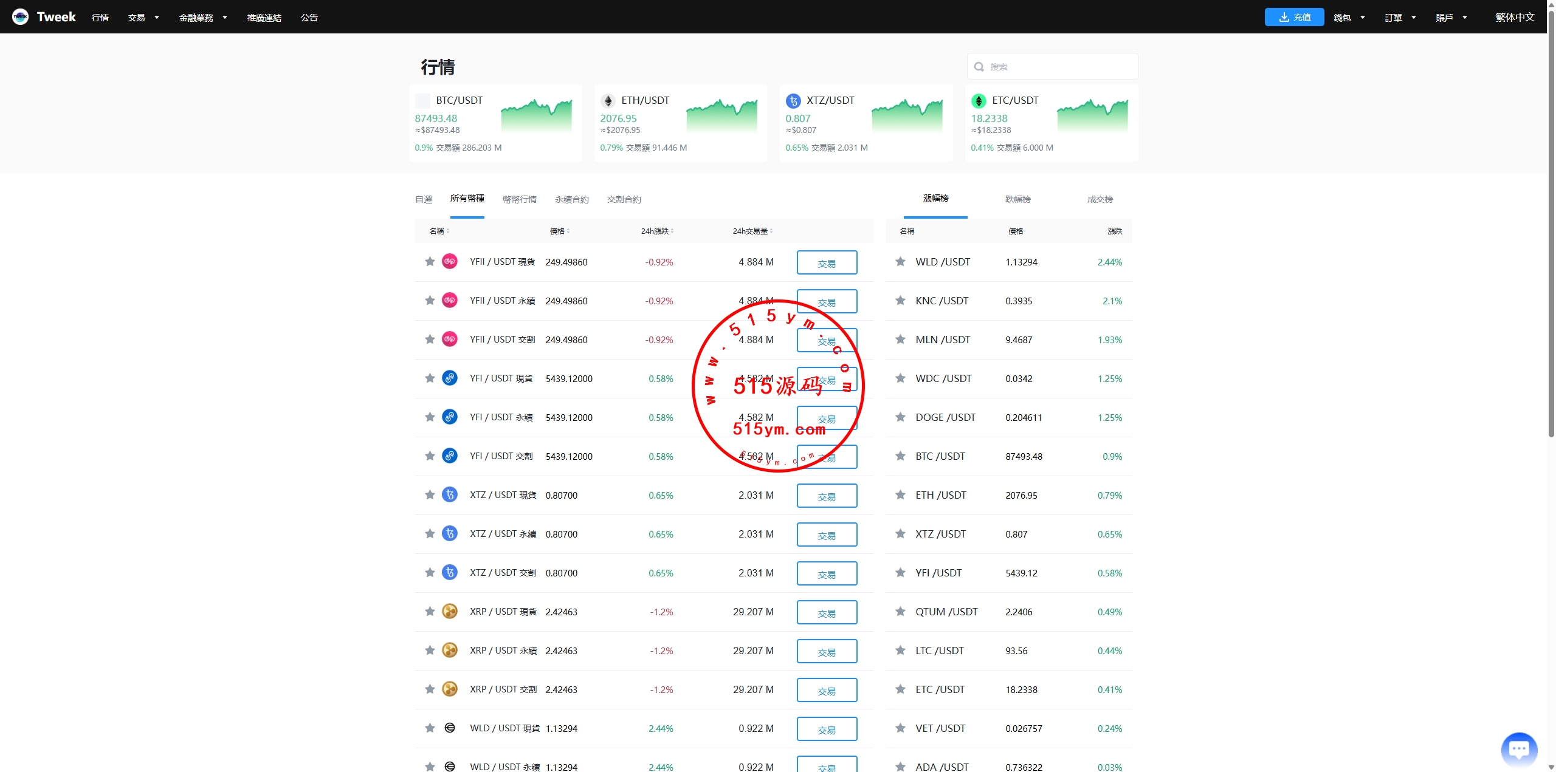Switch to the 永續合約 tab
1556x772 pixels.
tap(571, 199)
